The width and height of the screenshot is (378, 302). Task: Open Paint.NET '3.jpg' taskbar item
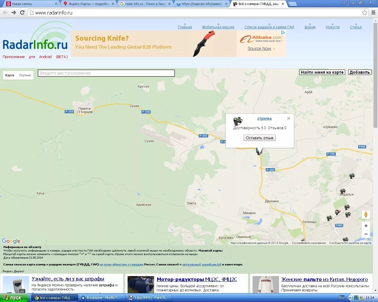coord(149,298)
